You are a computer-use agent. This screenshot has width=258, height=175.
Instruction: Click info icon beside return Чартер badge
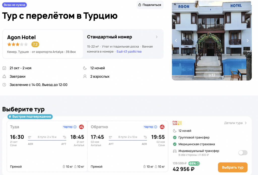(156, 127)
